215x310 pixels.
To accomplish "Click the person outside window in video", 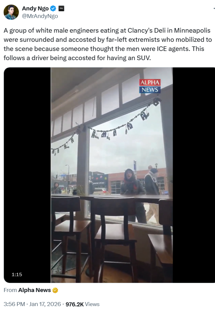I will (131, 190).
